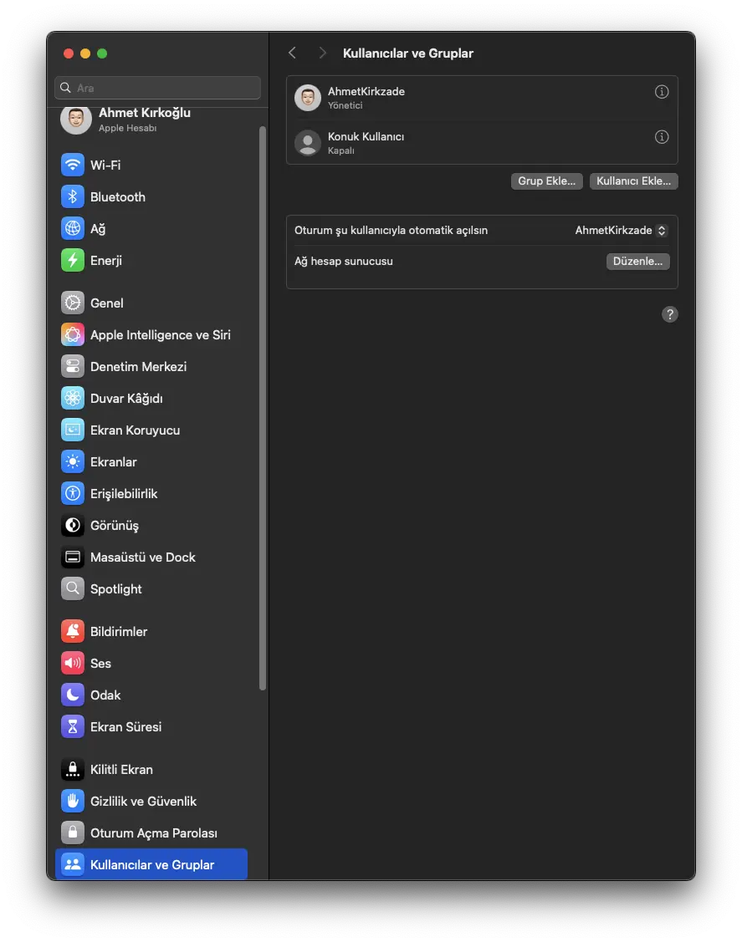Image resolution: width=742 pixels, height=942 pixels.
Task: Select Apple Intelligence ve Siri icon
Action: (73, 334)
